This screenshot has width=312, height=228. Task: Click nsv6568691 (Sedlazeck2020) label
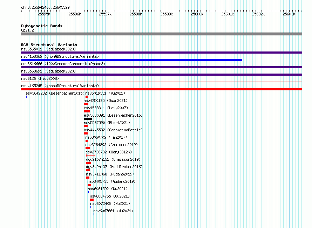(48, 71)
